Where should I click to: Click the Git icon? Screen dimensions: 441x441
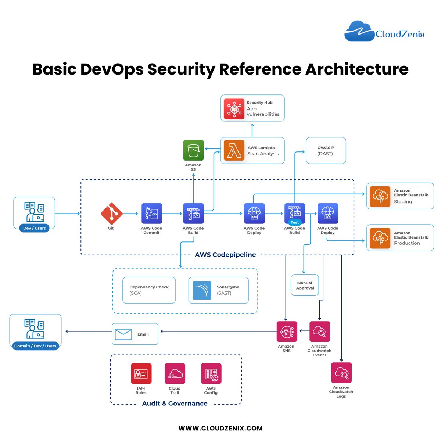tap(111, 214)
